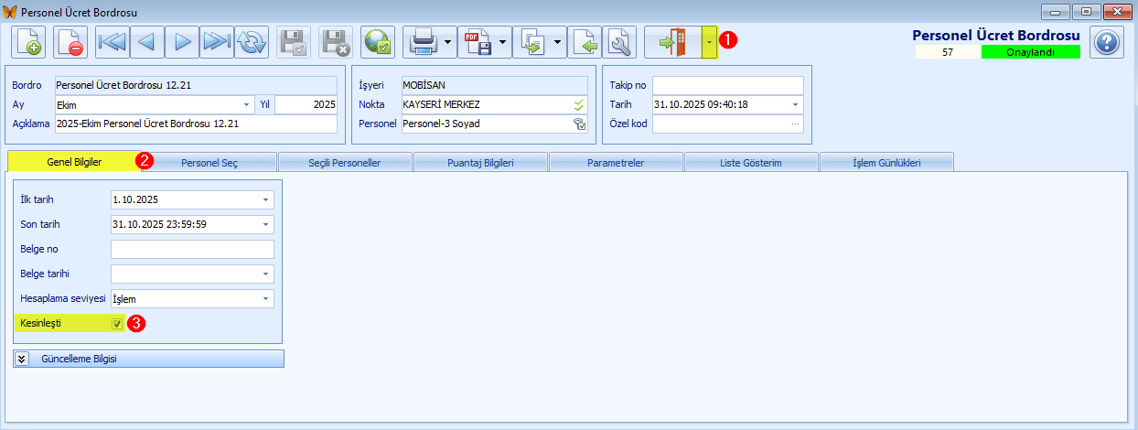Image resolution: width=1138 pixels, height=430 pixels.
Task: Click the Belge no input field
Action: point(192,249)
